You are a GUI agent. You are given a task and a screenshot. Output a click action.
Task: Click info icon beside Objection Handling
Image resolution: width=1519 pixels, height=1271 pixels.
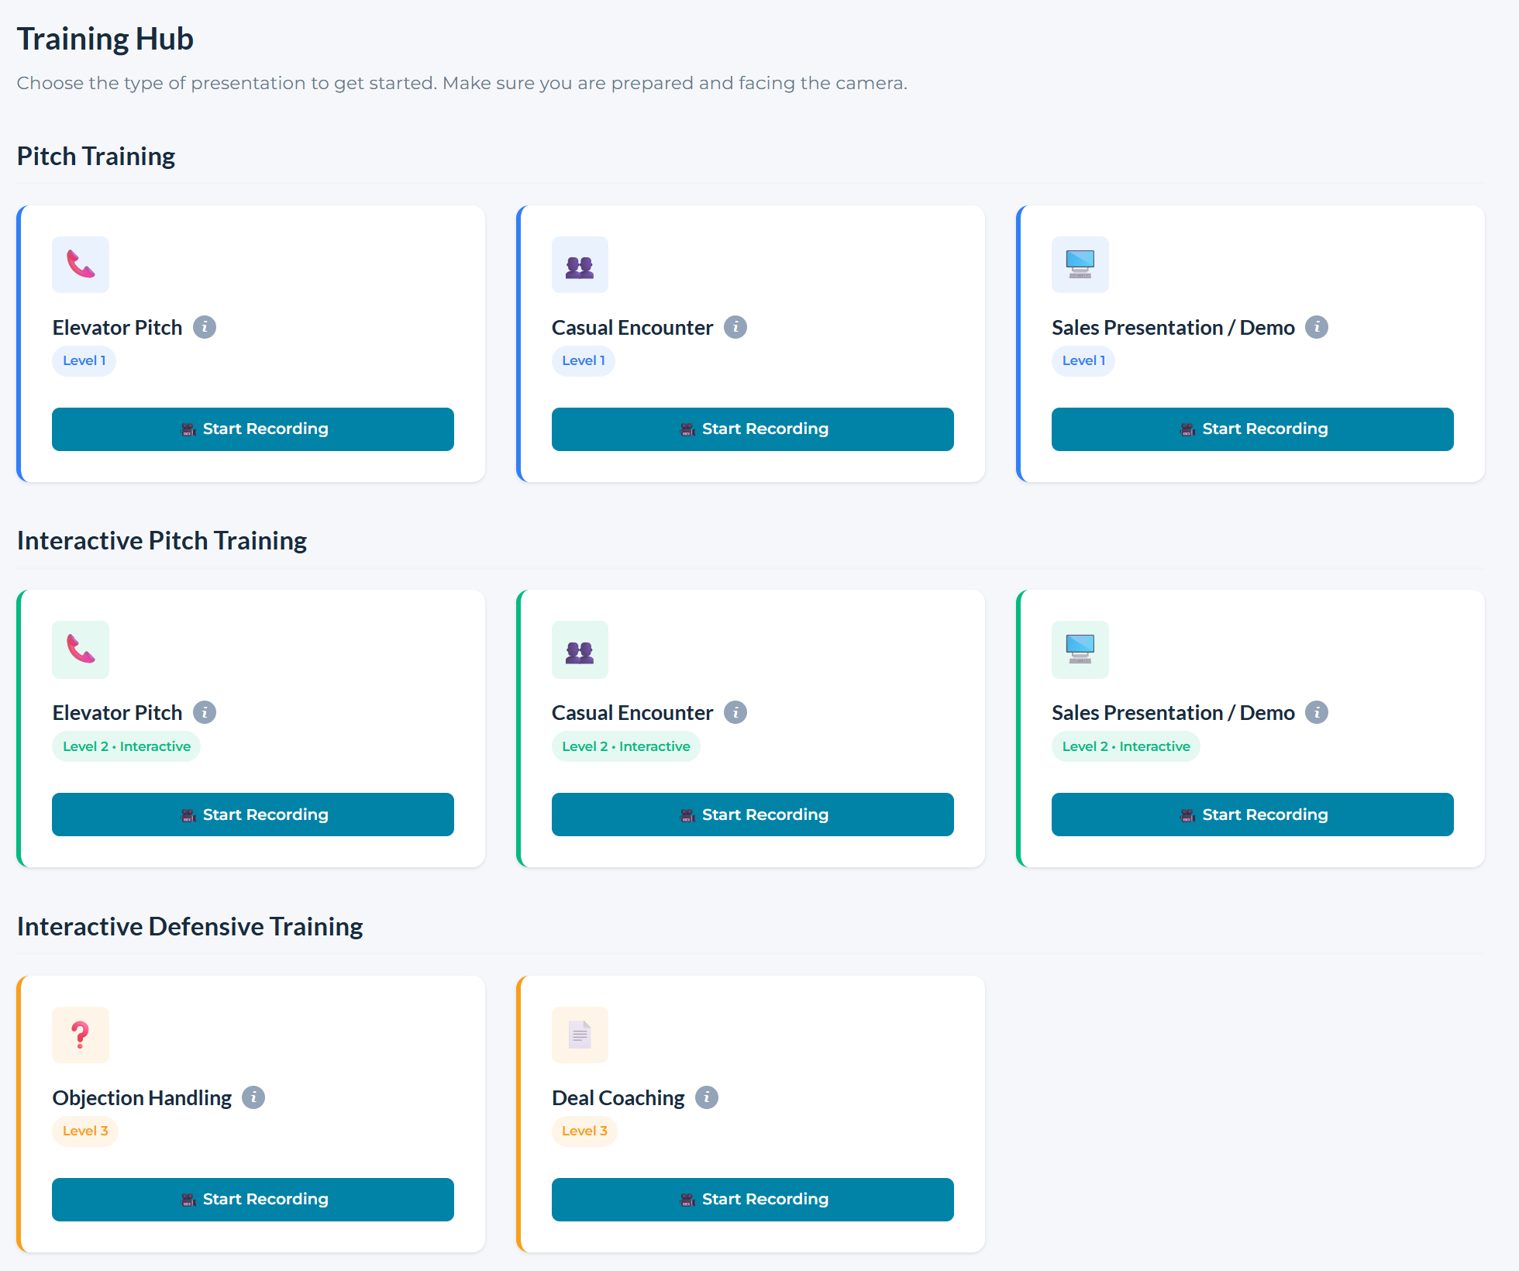[x=253, y=1097]
